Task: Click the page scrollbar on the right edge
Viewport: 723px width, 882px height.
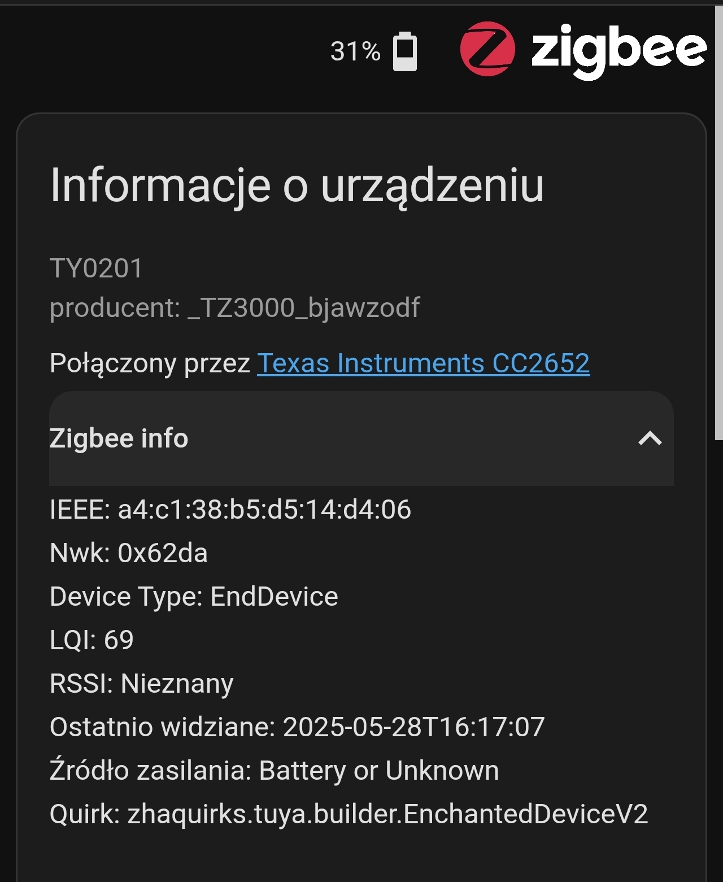Action: (x=718, y=226)
